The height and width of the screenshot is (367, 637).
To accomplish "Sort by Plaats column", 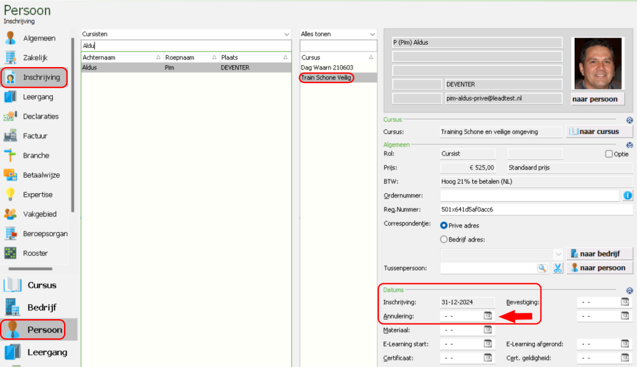I will click(254, 57).
